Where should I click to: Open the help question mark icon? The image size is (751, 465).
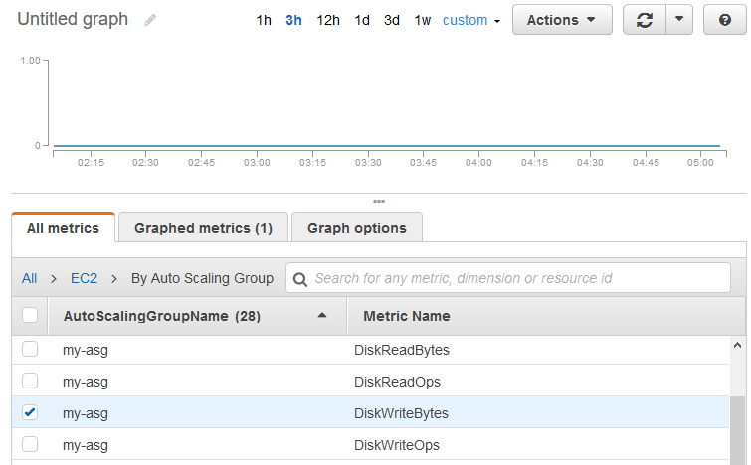(724, 20)
